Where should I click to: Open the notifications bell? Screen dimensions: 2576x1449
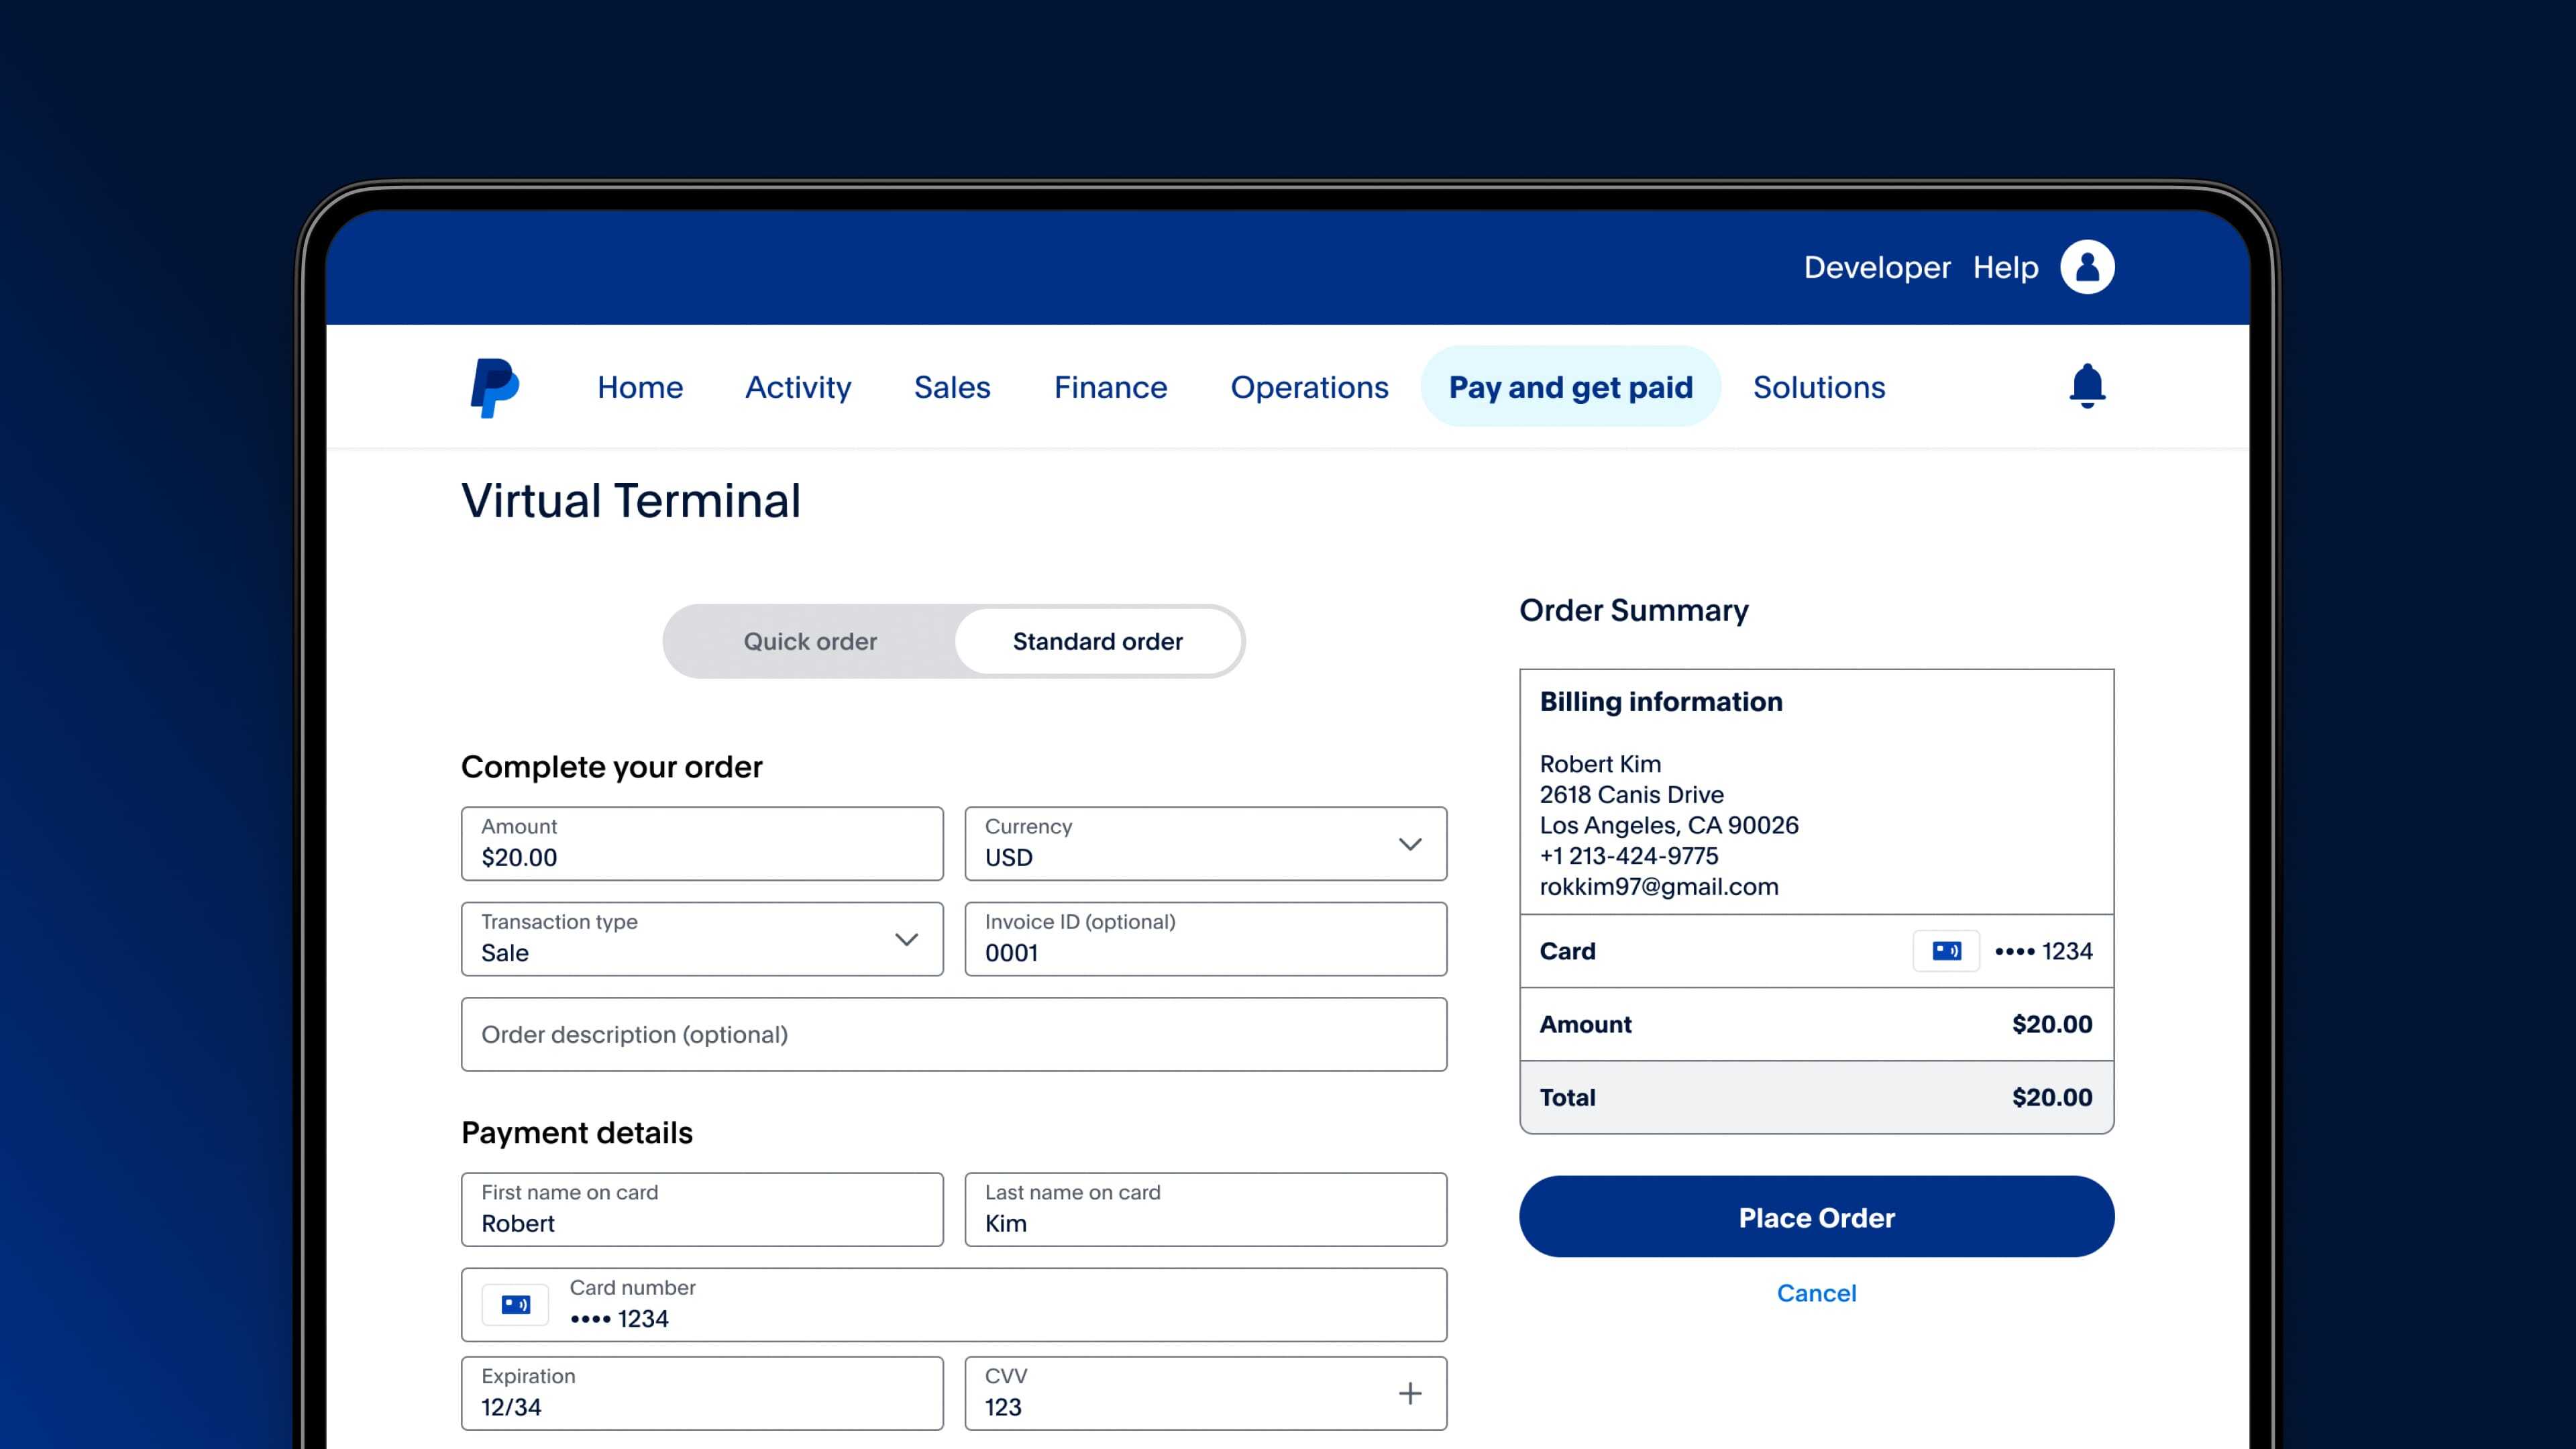click(x=2087, y=386)
